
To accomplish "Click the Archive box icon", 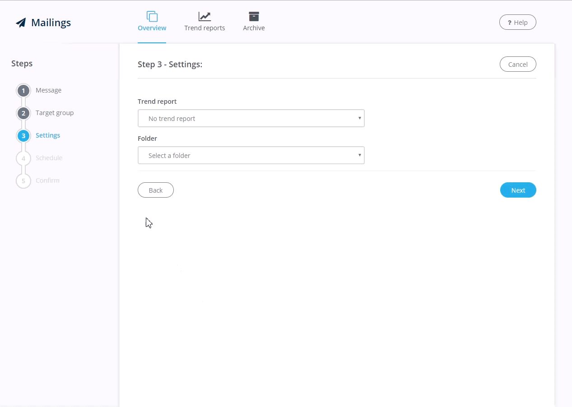I will click(x=254, y=17).
